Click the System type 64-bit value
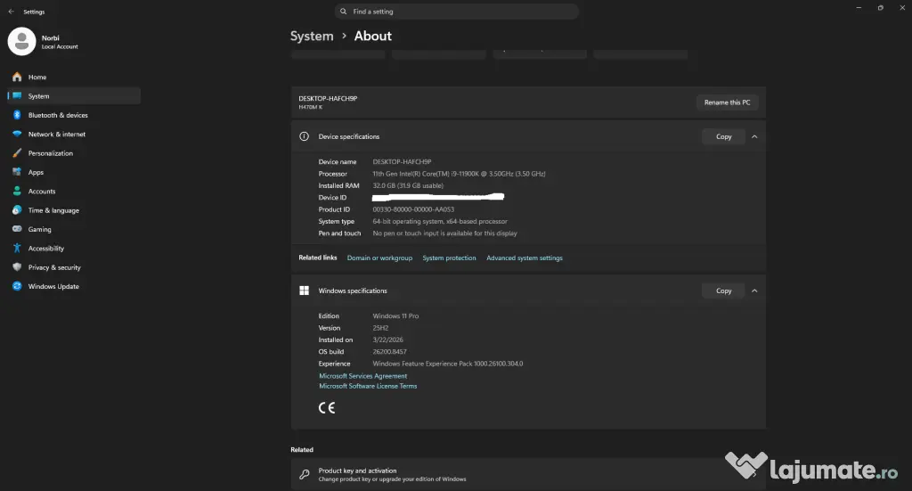 pyautogui.click(x=440, y=221)
